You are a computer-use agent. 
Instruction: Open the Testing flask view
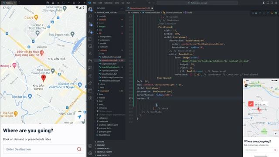90,53
